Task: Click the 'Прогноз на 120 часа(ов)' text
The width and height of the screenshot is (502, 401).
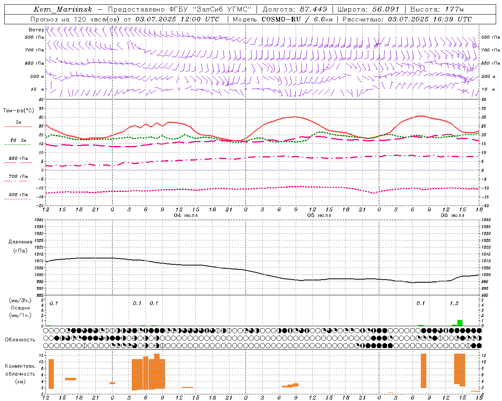Action: (x=75, y=19)
